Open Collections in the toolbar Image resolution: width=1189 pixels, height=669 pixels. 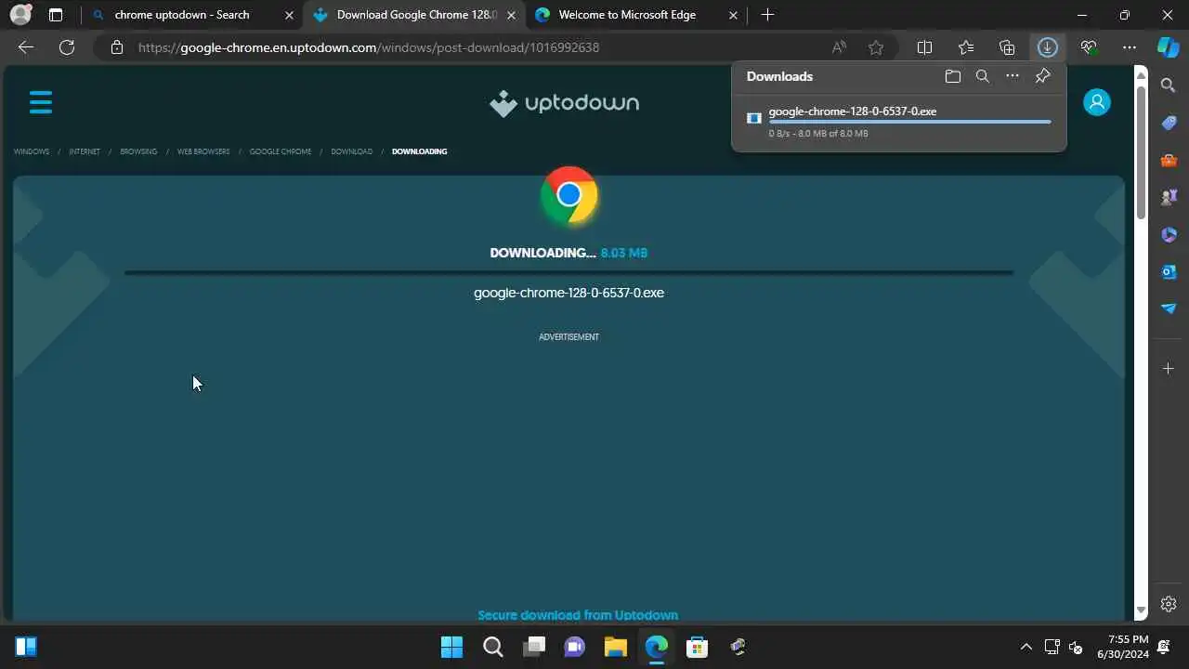(x=1007, y=47)
